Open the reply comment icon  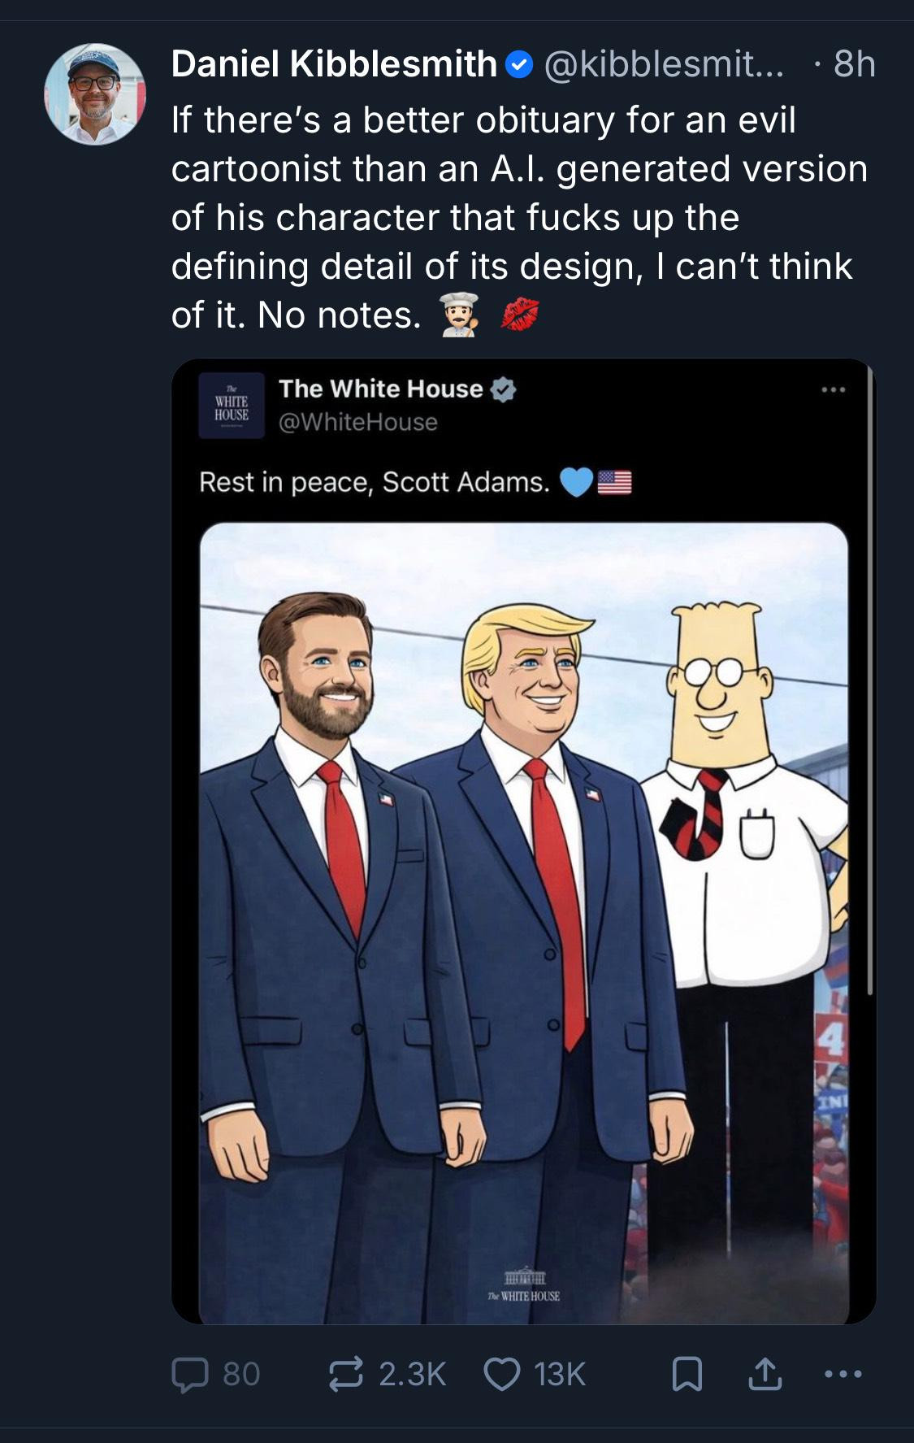(x=188, y=1374)
